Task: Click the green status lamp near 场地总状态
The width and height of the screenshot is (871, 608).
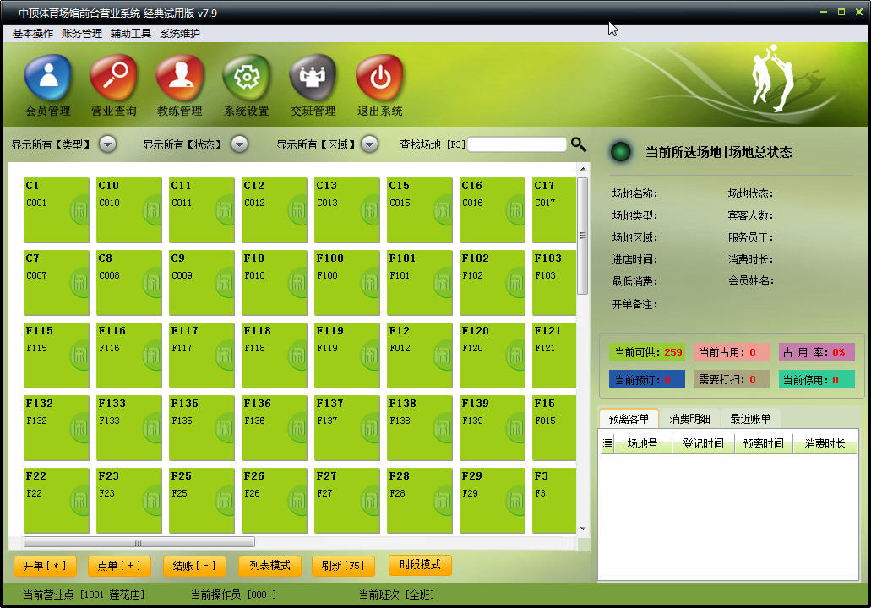Action: point(620,152)
